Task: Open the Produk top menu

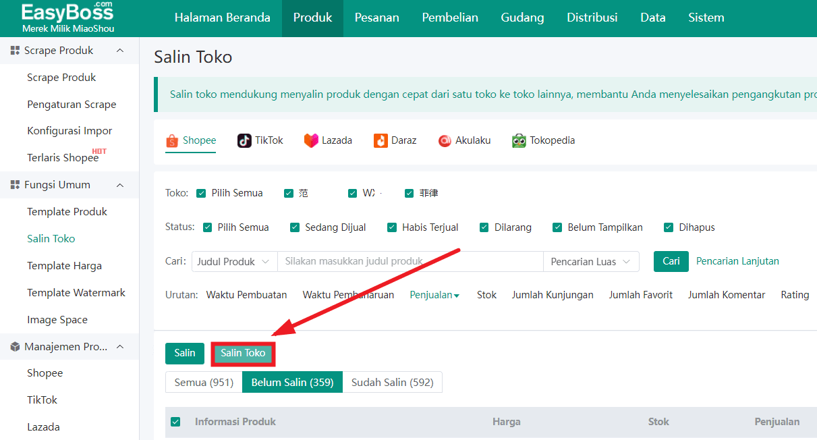Action: [312, 18]
